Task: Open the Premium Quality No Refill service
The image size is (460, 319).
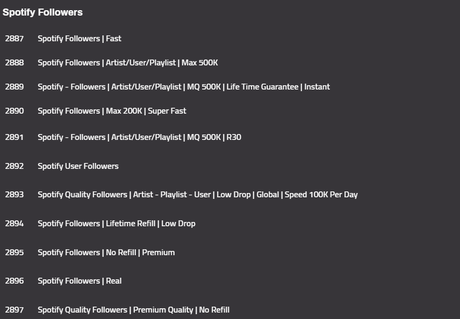Action: [133, 310]
